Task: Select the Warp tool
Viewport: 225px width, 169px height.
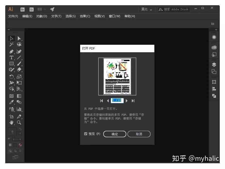Action: [12, 83]
